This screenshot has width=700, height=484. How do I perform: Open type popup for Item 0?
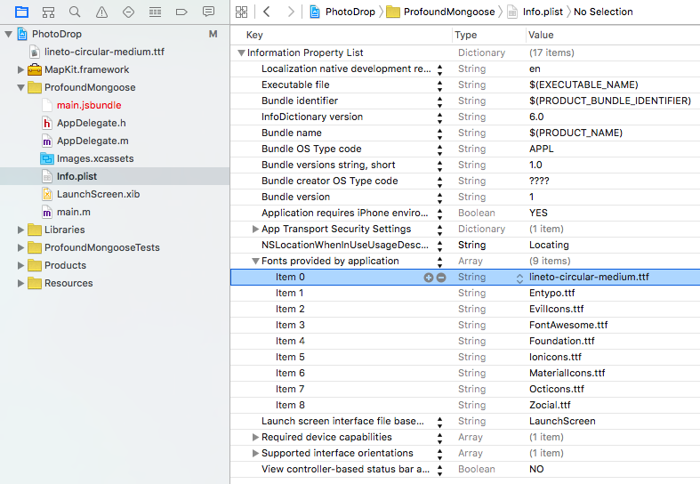tap(519, 278)
